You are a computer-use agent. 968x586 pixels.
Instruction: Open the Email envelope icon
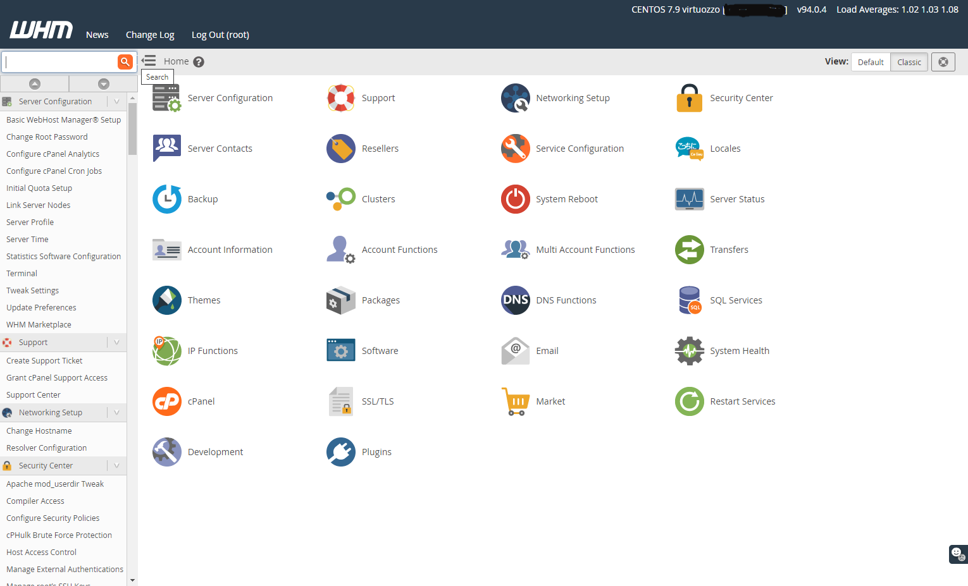[515, 351]
